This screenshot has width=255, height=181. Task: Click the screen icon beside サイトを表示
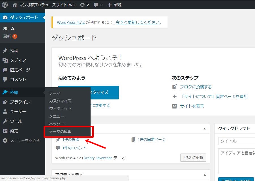click(174, 106)
